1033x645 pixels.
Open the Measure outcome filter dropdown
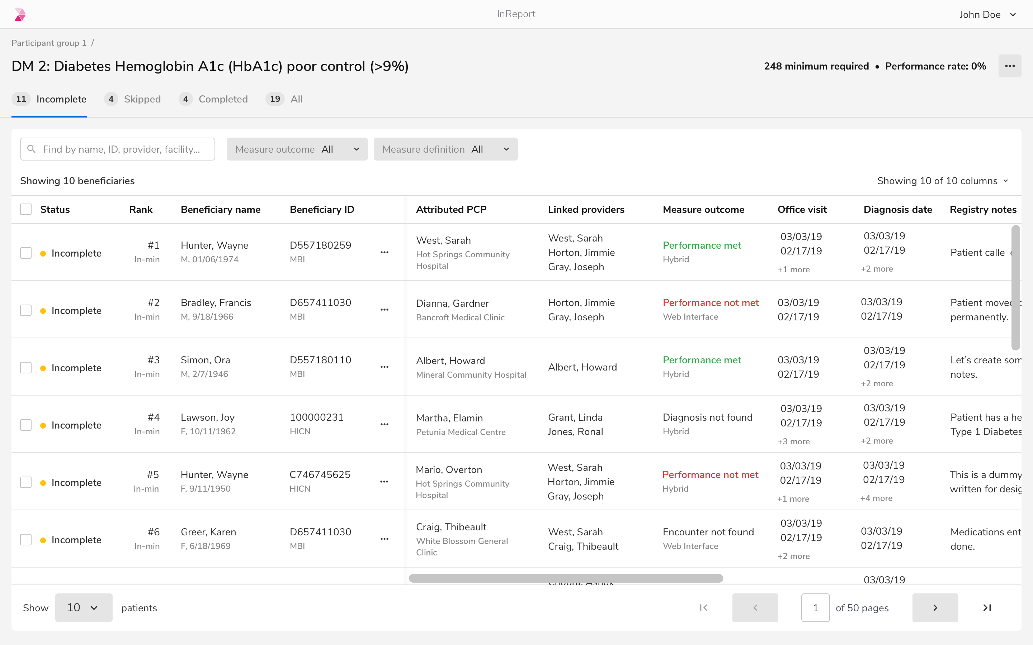click(297, 149)
